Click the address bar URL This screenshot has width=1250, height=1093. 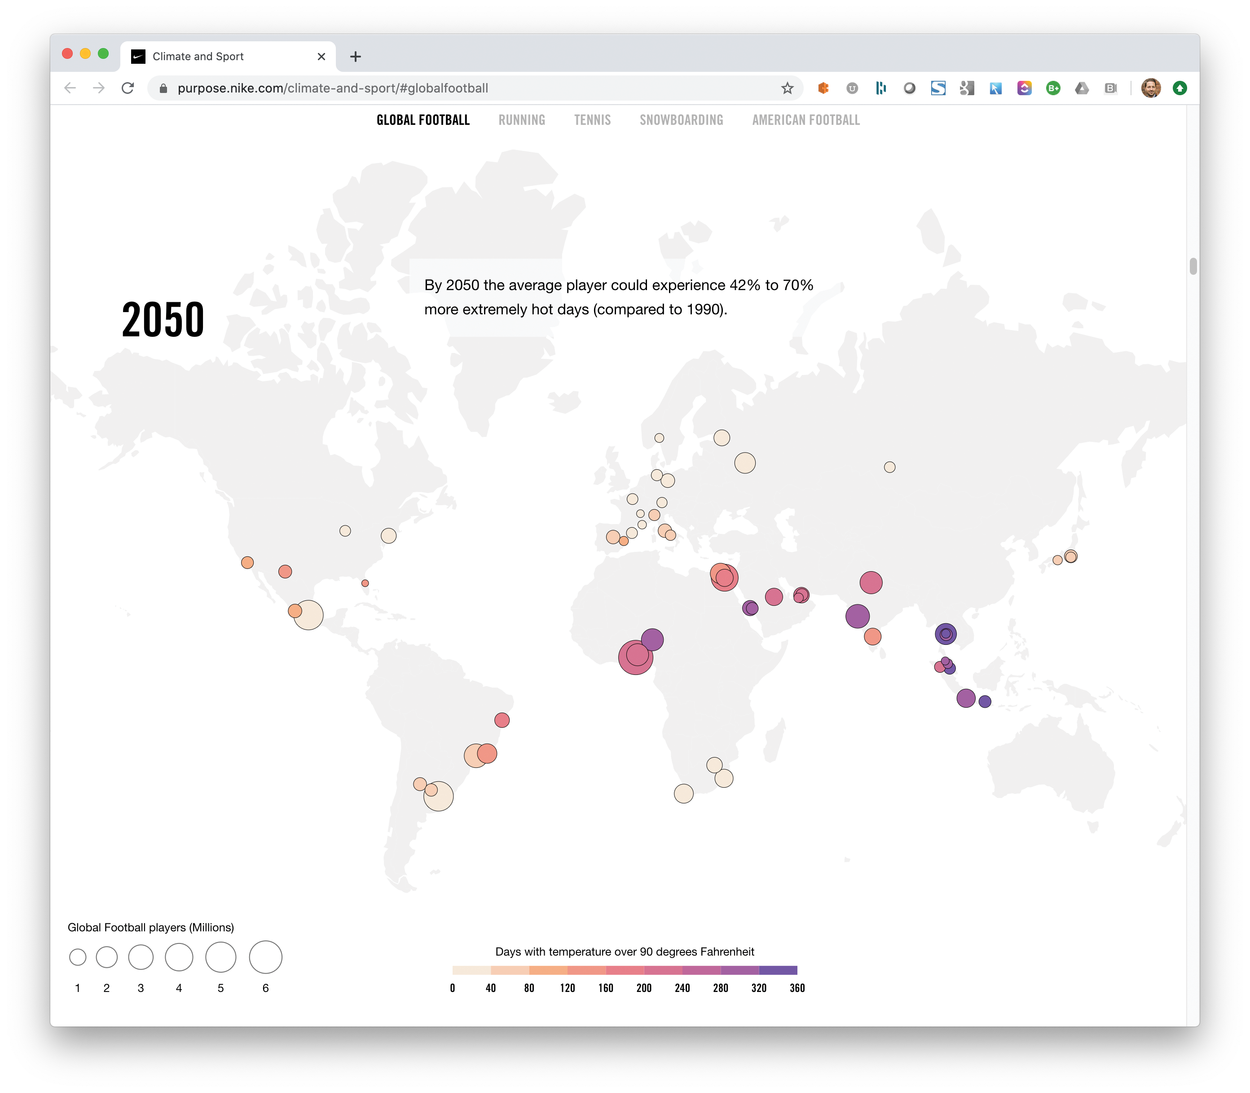click(332, 88)
